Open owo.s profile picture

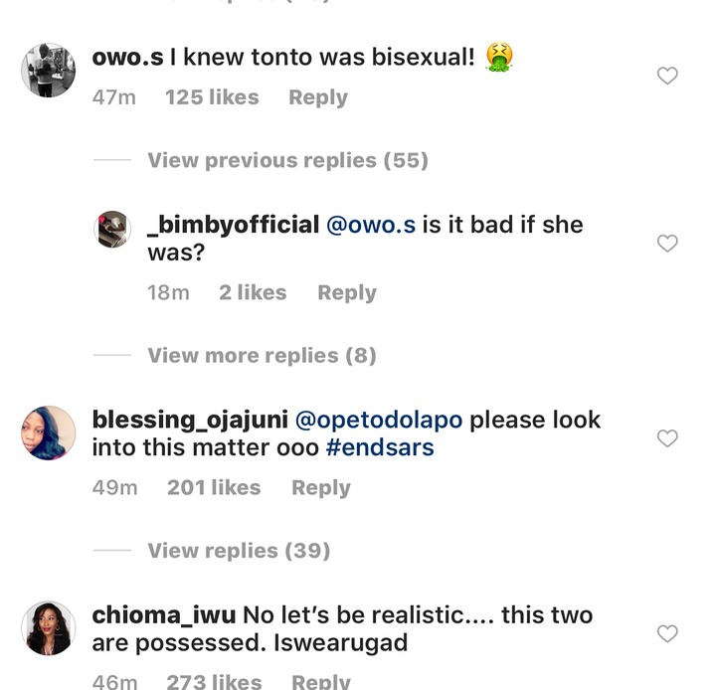(48, 71)
